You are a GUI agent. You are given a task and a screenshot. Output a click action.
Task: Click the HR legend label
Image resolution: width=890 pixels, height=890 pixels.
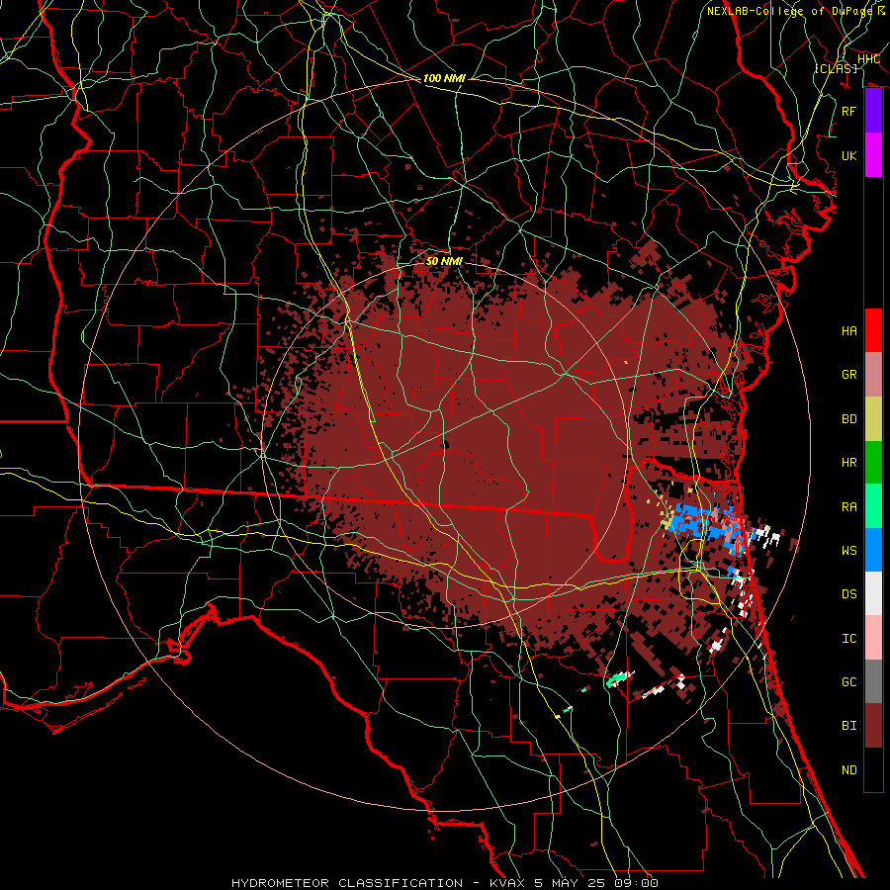click(x=848, y=463)
